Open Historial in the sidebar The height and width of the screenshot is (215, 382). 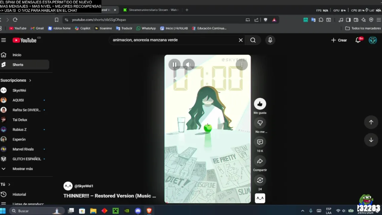click(x=24, y=194)
